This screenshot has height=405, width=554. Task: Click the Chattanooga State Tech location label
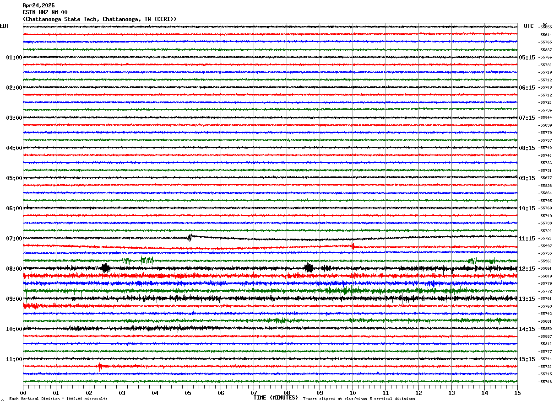pyautogui.click(x=99, y=19)
